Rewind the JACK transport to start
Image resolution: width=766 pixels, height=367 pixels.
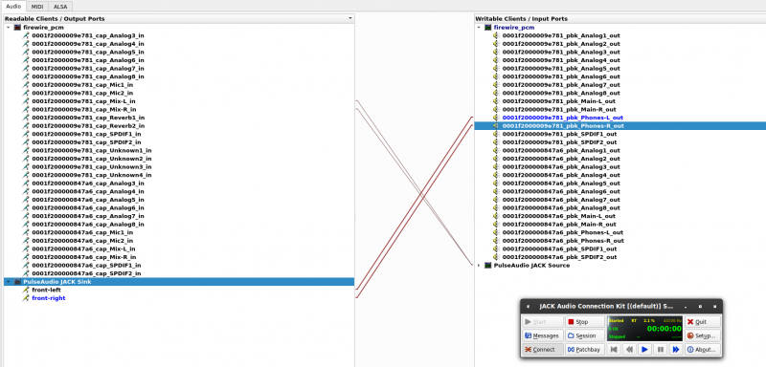pos(614,350)
